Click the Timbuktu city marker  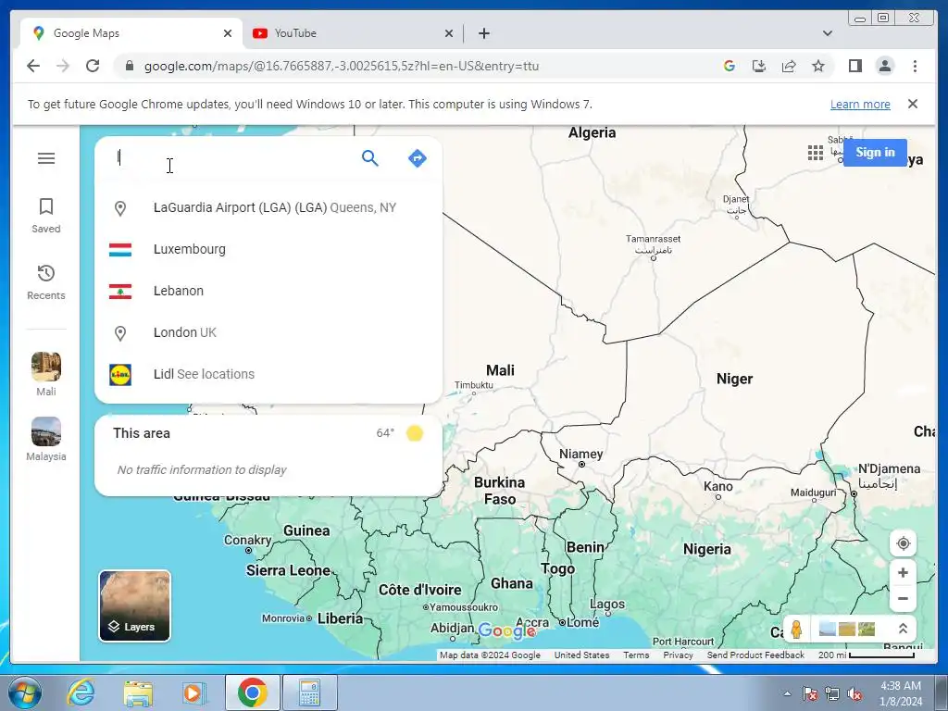[474, 393]
